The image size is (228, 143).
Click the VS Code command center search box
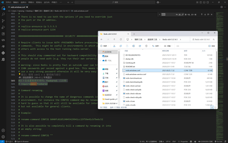115,2
